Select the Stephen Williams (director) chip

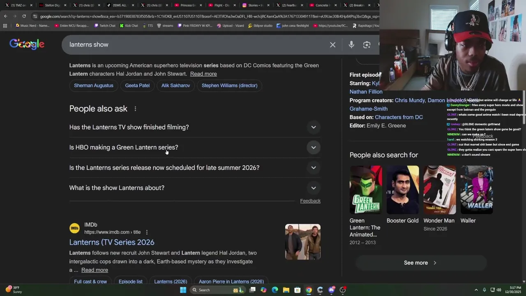229,86
